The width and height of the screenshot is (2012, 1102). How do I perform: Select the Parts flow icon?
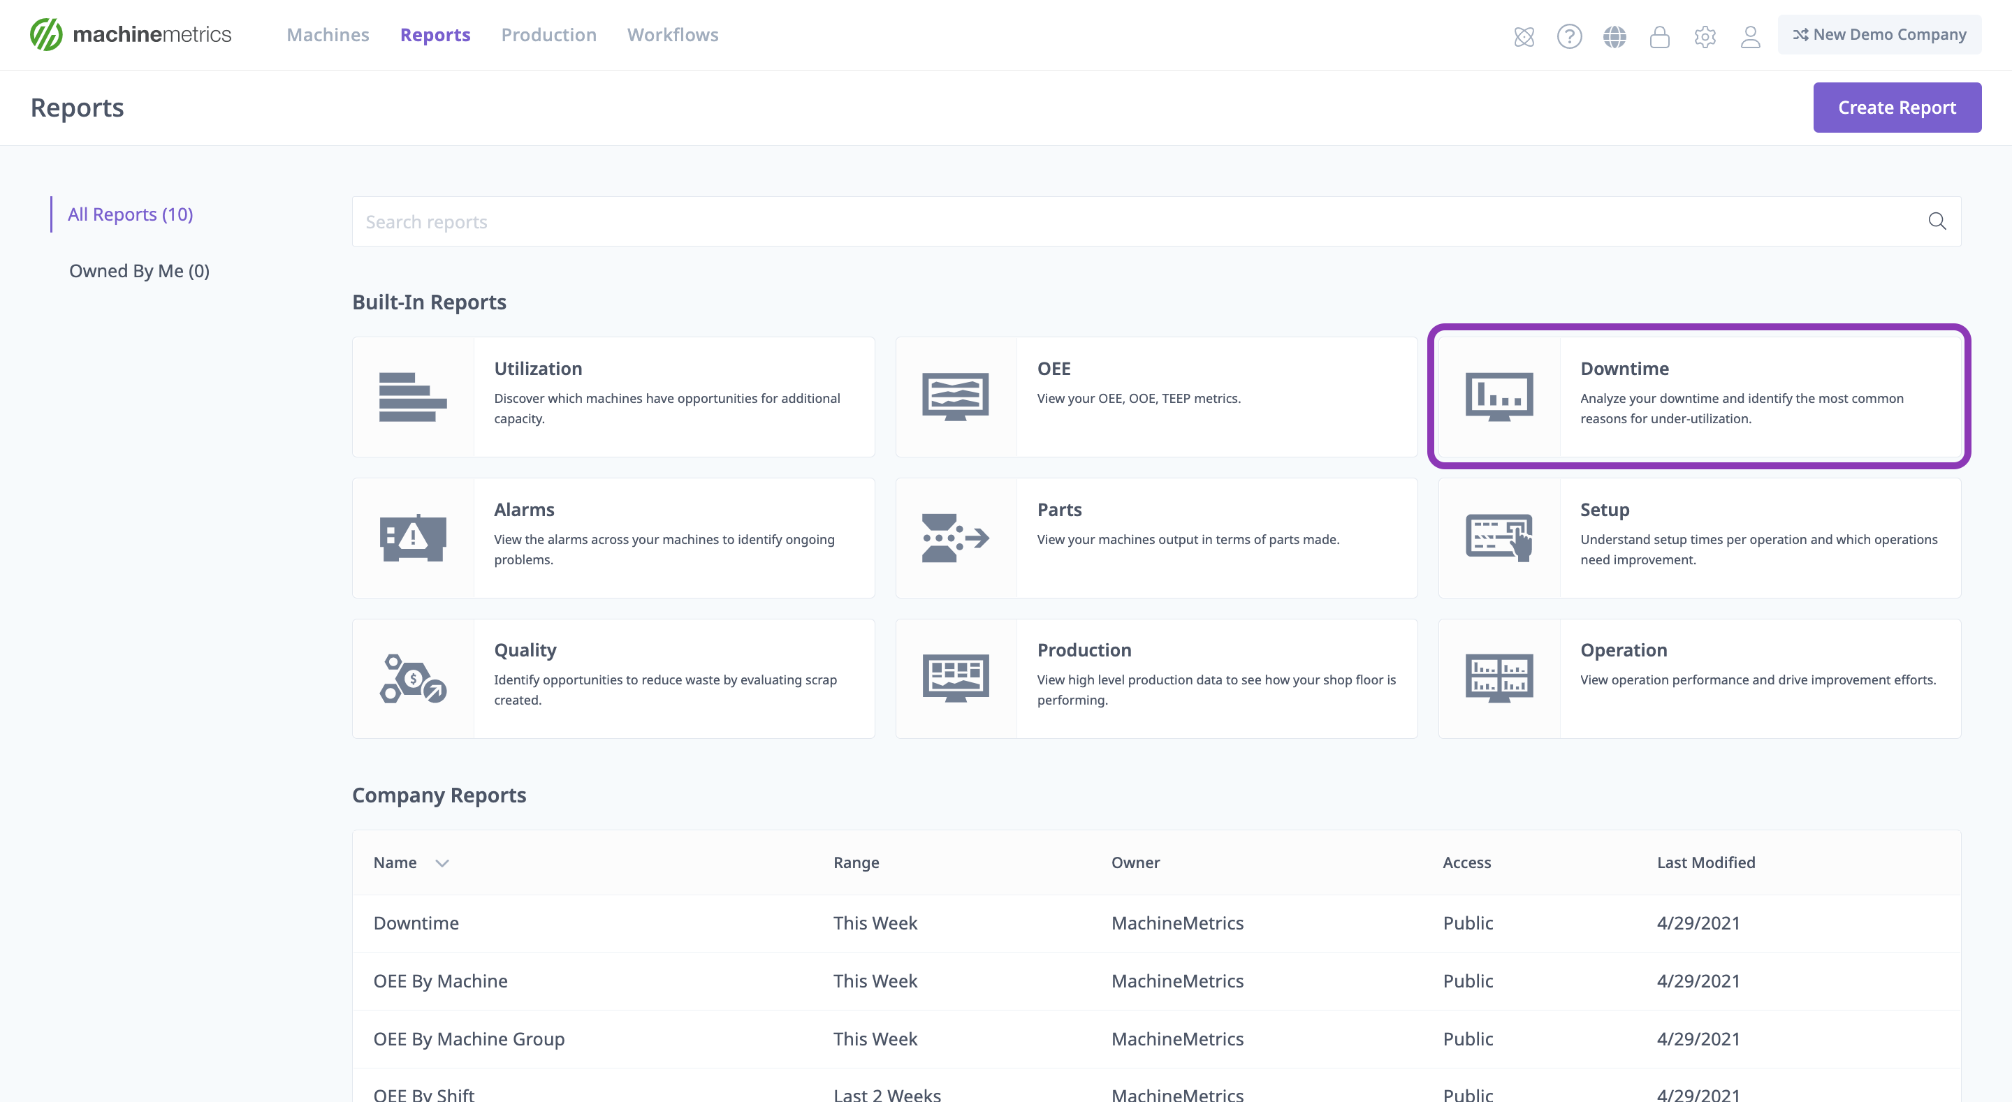tap(956, 537)
